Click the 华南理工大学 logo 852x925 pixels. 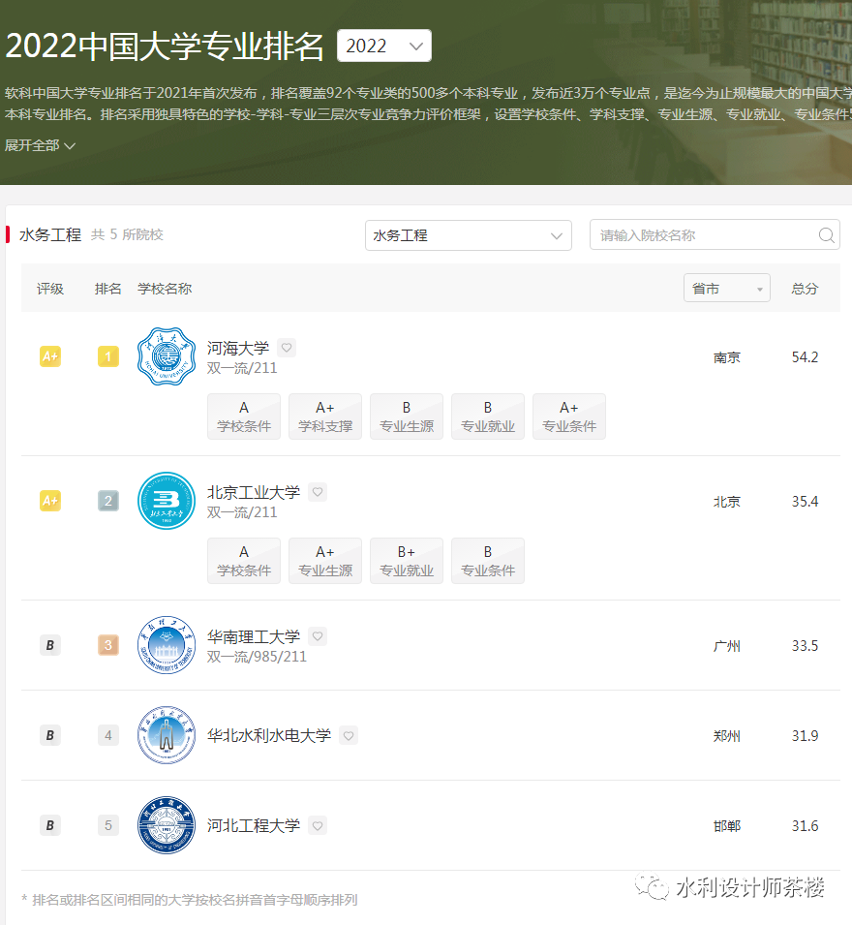pyautogui.click(x=167, y=645)
